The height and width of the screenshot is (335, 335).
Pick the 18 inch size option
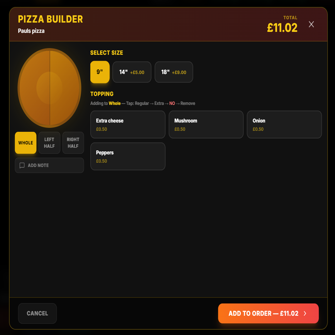click(174, 72)
